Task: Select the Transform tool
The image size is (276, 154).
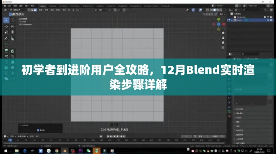Action: coord(12,32)
